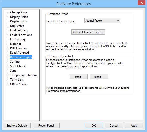147x132 pixels.
Task: Go to Duplicates preferences
Action: tap(17, 26)
